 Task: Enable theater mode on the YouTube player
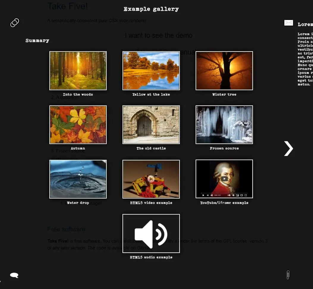pyautogui.click(x=242, y=195)
